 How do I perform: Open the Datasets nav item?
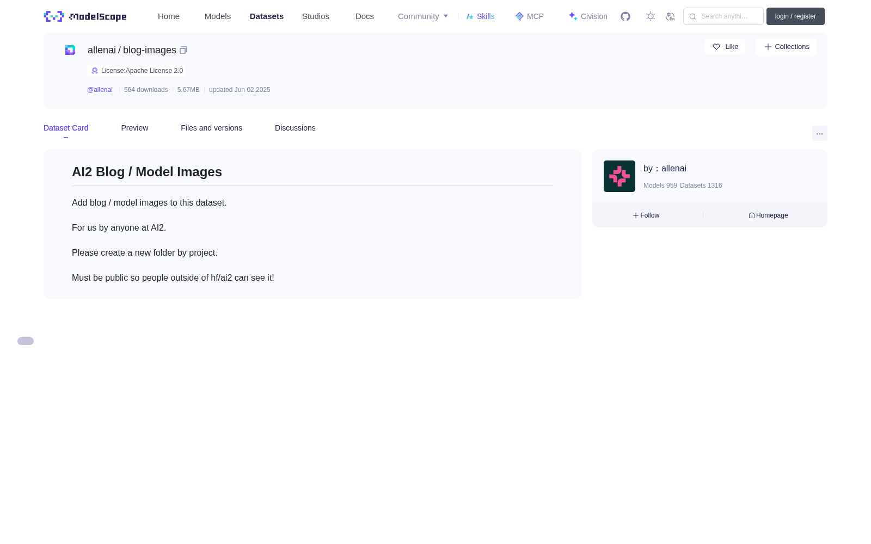pos(267,16)
